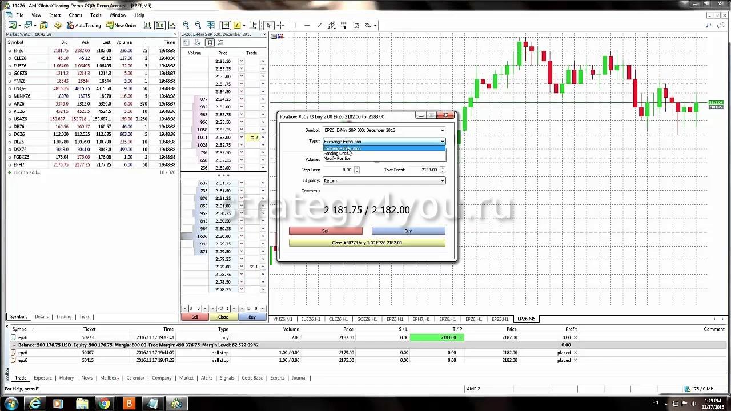
Task: Zoom in on the chart
Action: click(x=186, y=25)
